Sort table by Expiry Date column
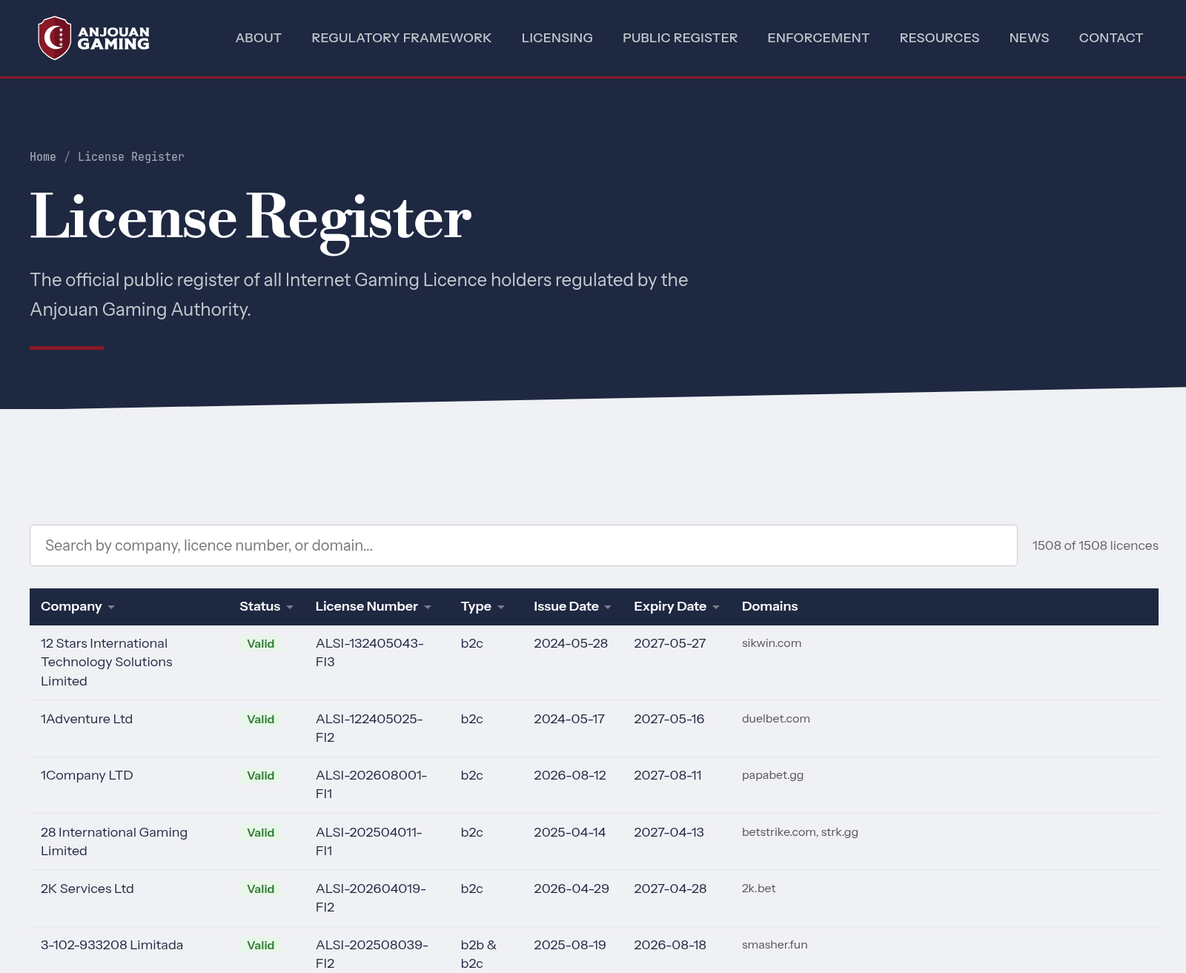This screenshot has height=973, width=1186. 677,606
